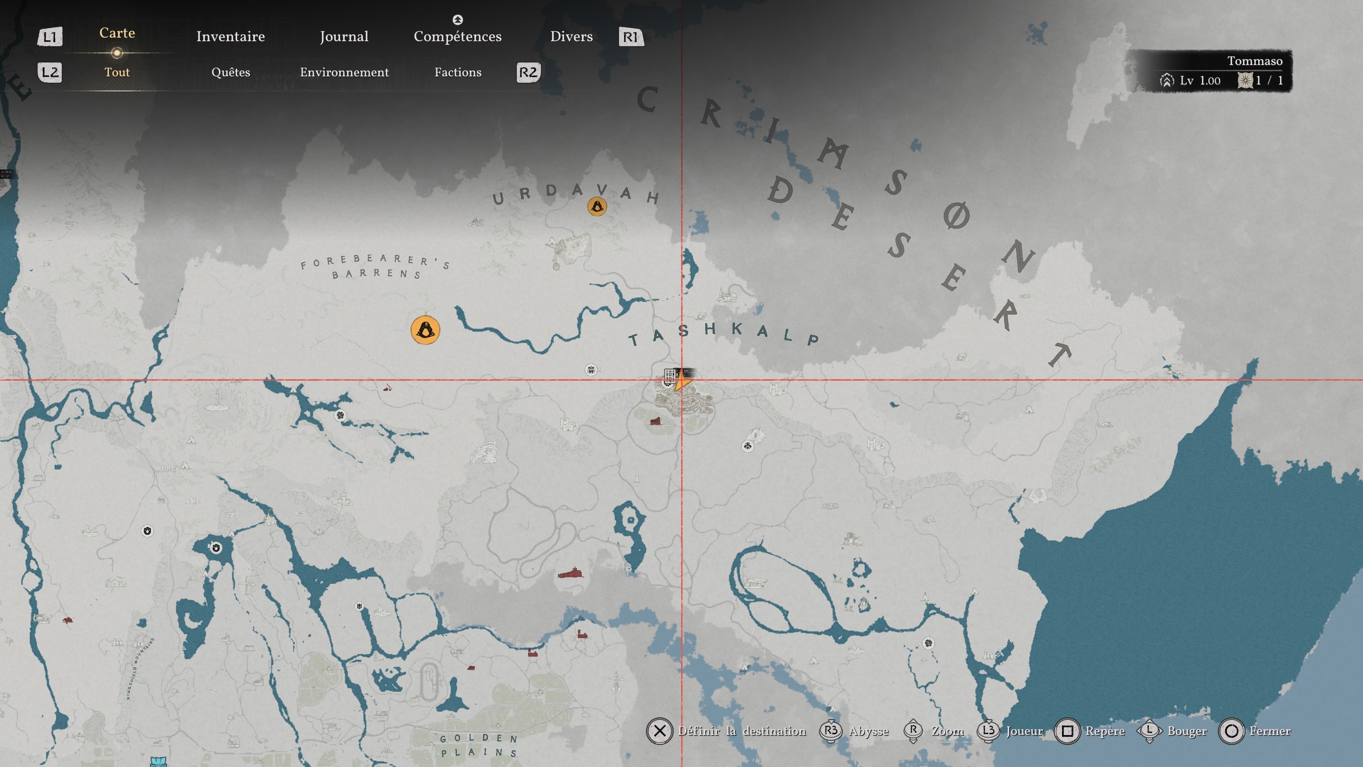
Task: Click the Zoom prompt label
Action: pos(947,731)
